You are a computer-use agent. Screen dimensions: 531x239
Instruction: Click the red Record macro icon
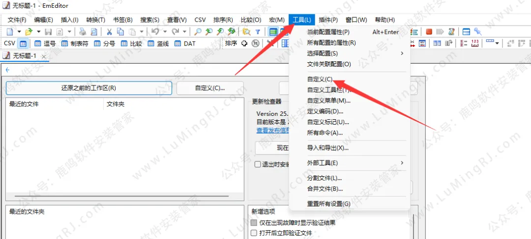(429, 31)
